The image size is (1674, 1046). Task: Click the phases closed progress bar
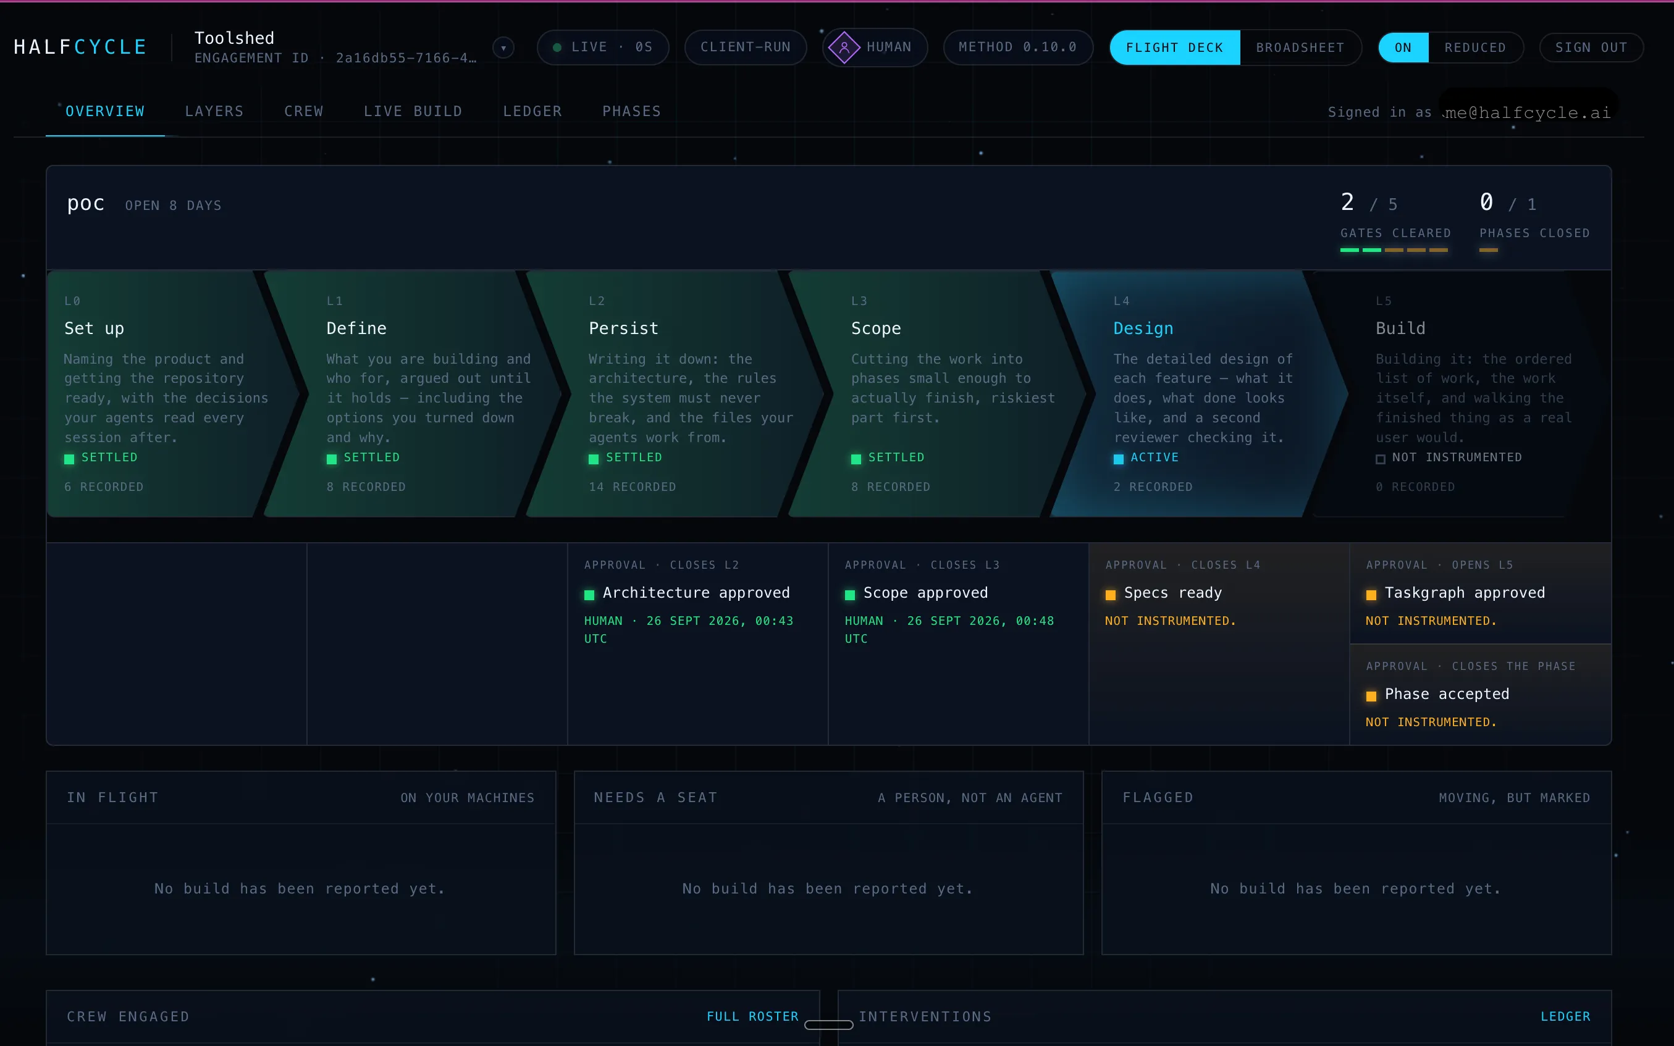[x=1489, y=249]
